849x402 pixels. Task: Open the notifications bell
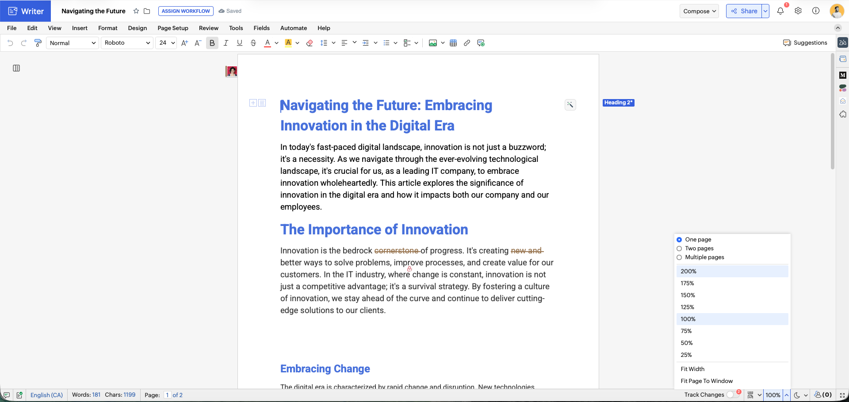tap(780, 11)
